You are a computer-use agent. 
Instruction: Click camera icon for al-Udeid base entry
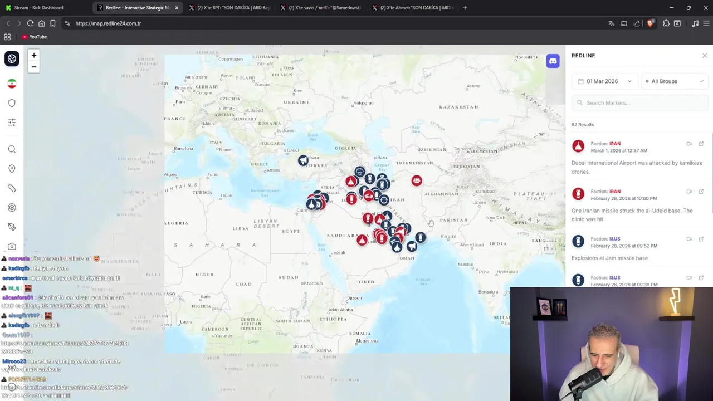click(689, 192)
